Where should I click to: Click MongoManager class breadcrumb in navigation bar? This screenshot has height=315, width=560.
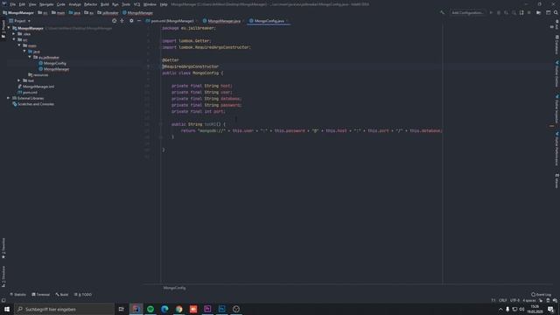(137, 13)
